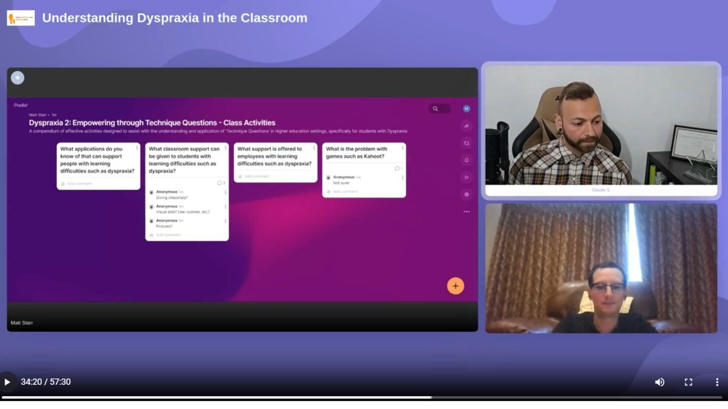Click the title 'Understanding Dyspraxia in the Classroom'

click(175, 18)
